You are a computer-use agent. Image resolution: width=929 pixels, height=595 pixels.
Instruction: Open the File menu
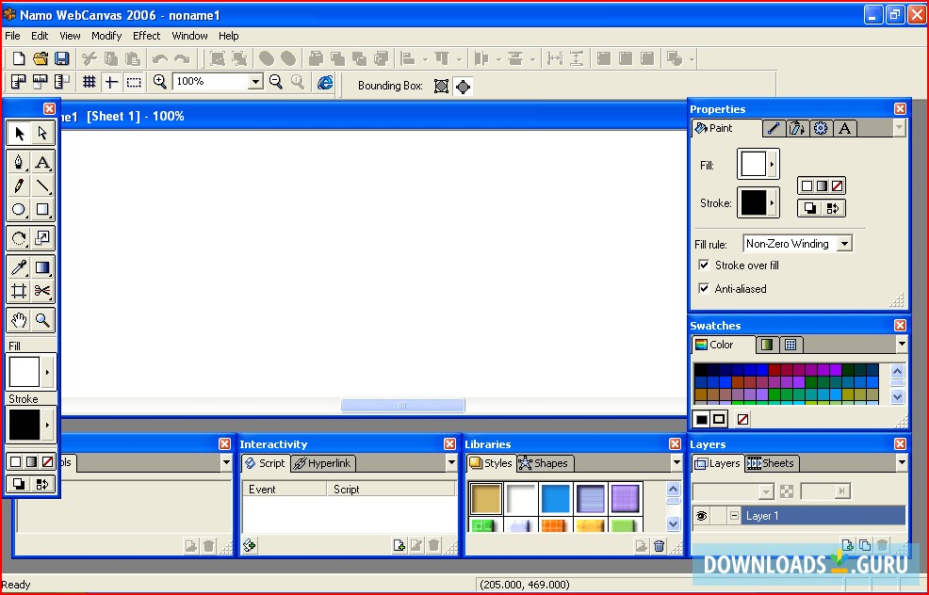[12, 36]
